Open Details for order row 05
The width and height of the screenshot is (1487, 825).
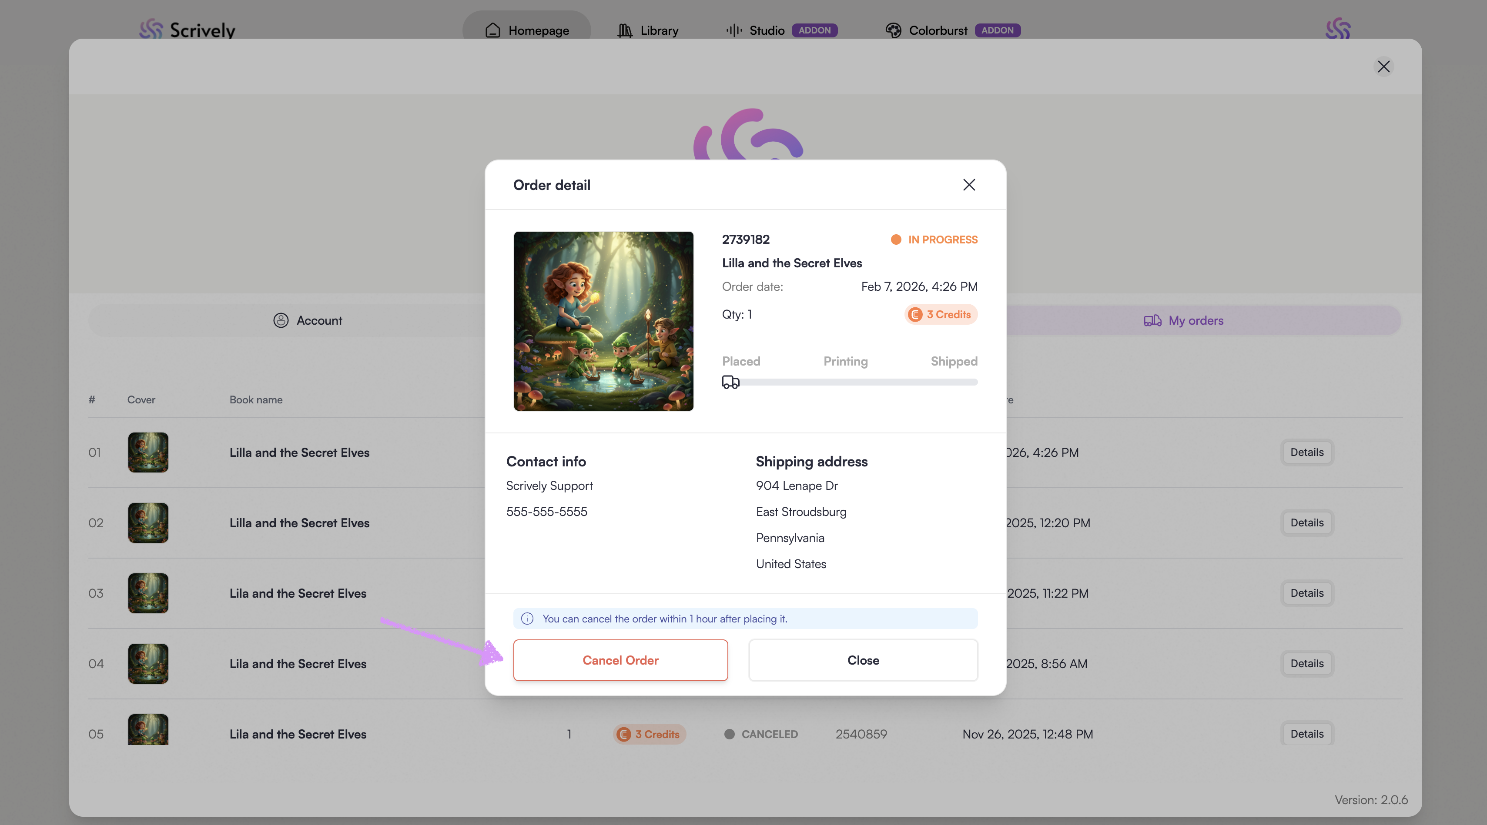(1306, 734)
